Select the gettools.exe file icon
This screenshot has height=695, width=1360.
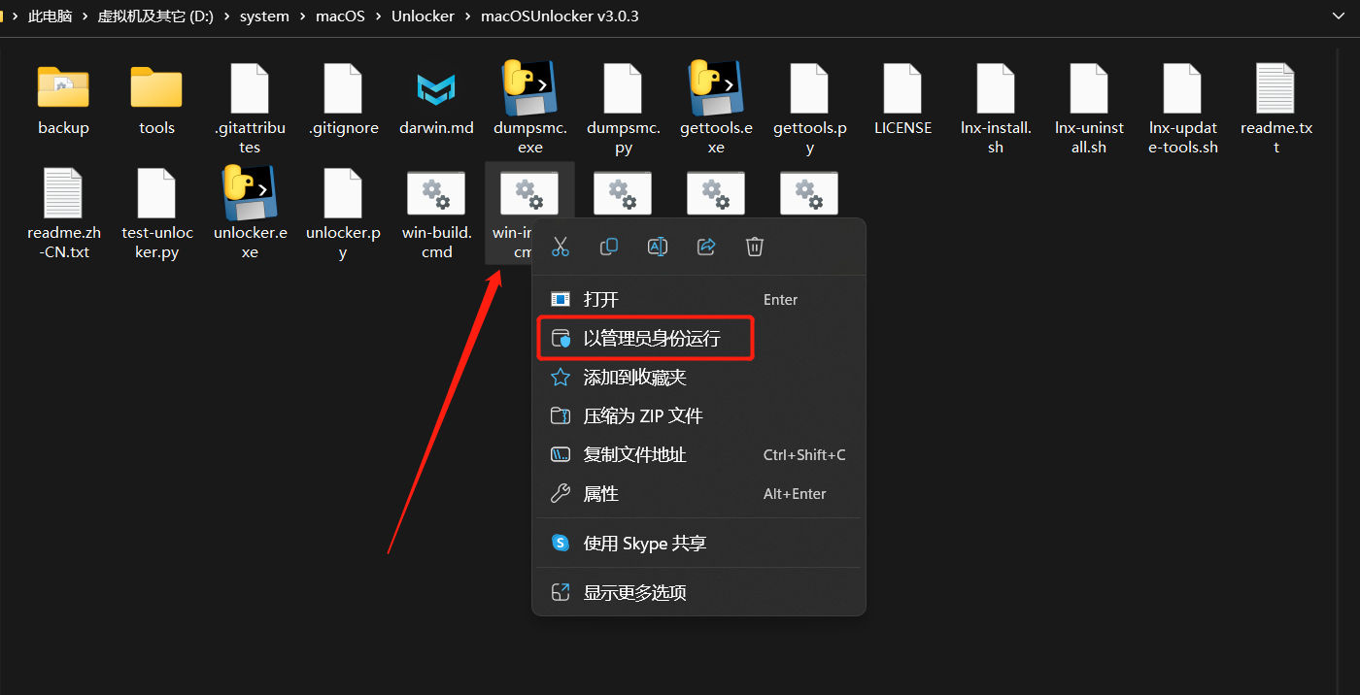716,89
